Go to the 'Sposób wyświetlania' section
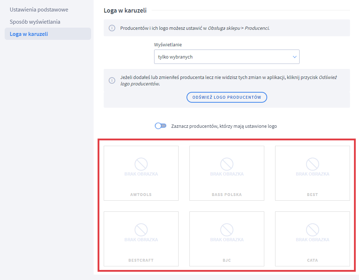 click(x=35, y=22)
